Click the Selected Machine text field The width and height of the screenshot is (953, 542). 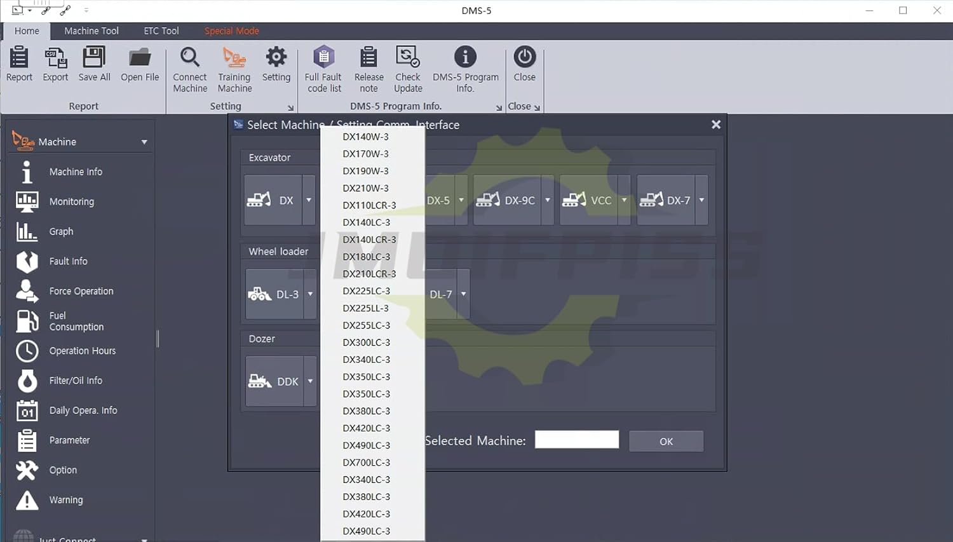[577, 440]
